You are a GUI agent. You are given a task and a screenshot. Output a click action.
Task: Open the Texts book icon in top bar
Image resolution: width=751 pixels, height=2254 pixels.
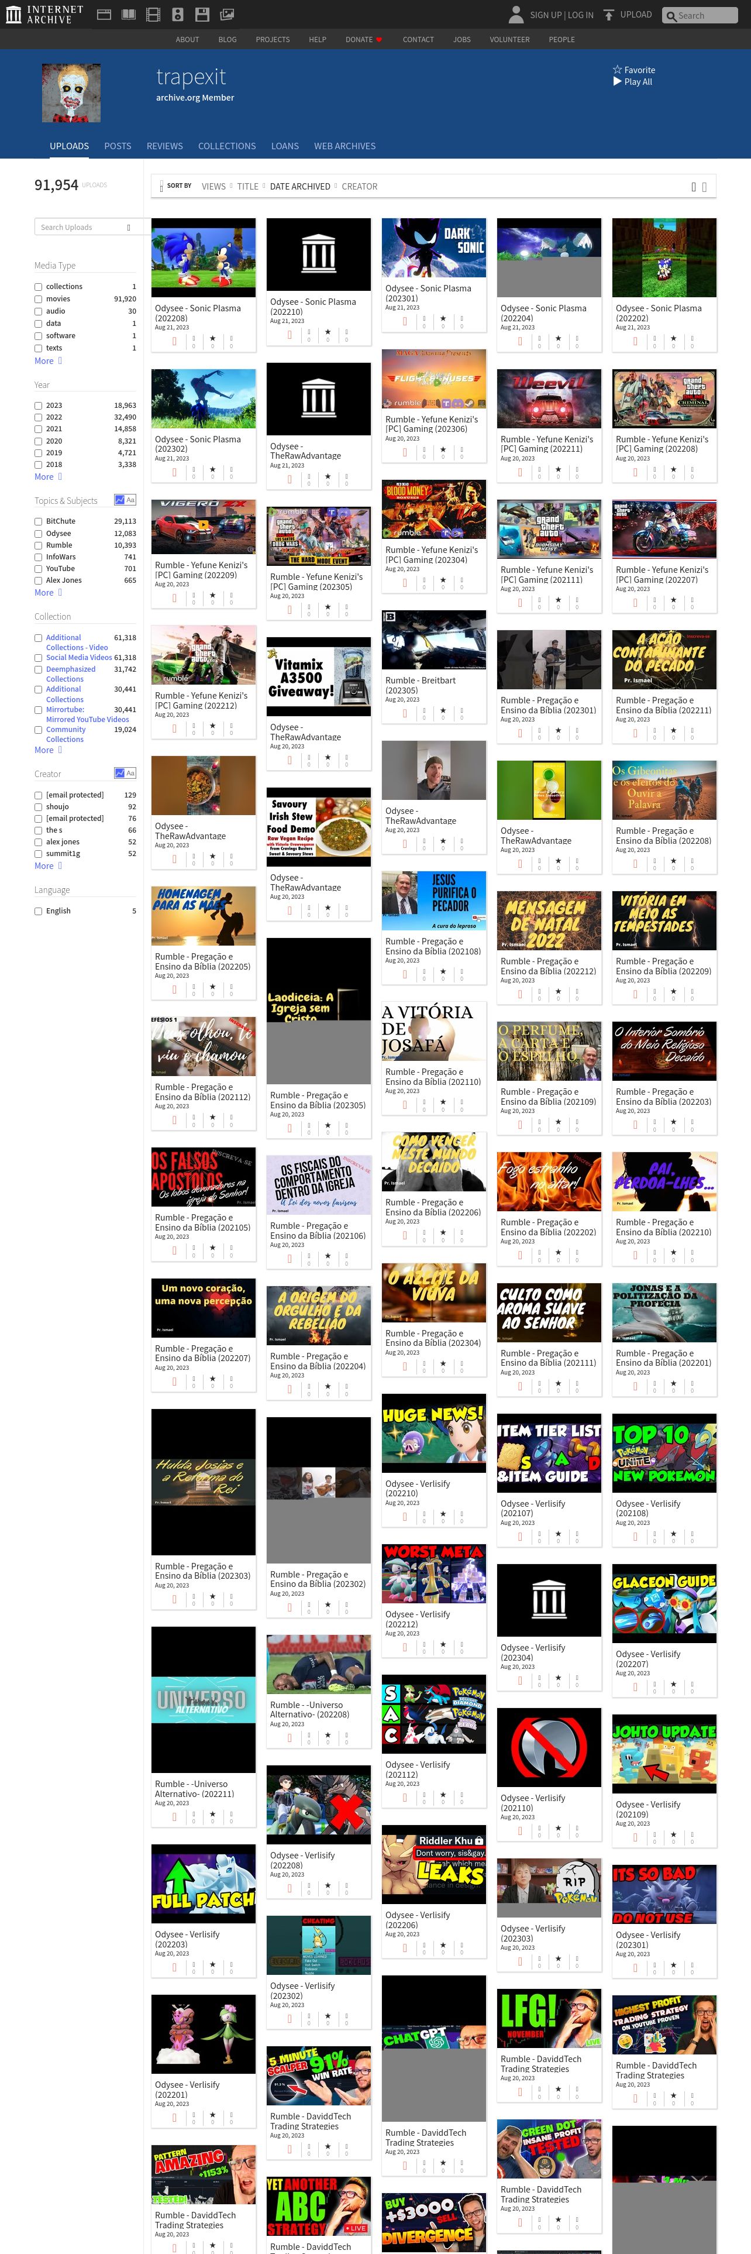pos(129,15)
